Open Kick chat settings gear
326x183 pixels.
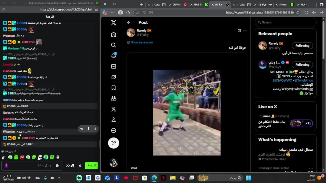(x=80, y=166)
